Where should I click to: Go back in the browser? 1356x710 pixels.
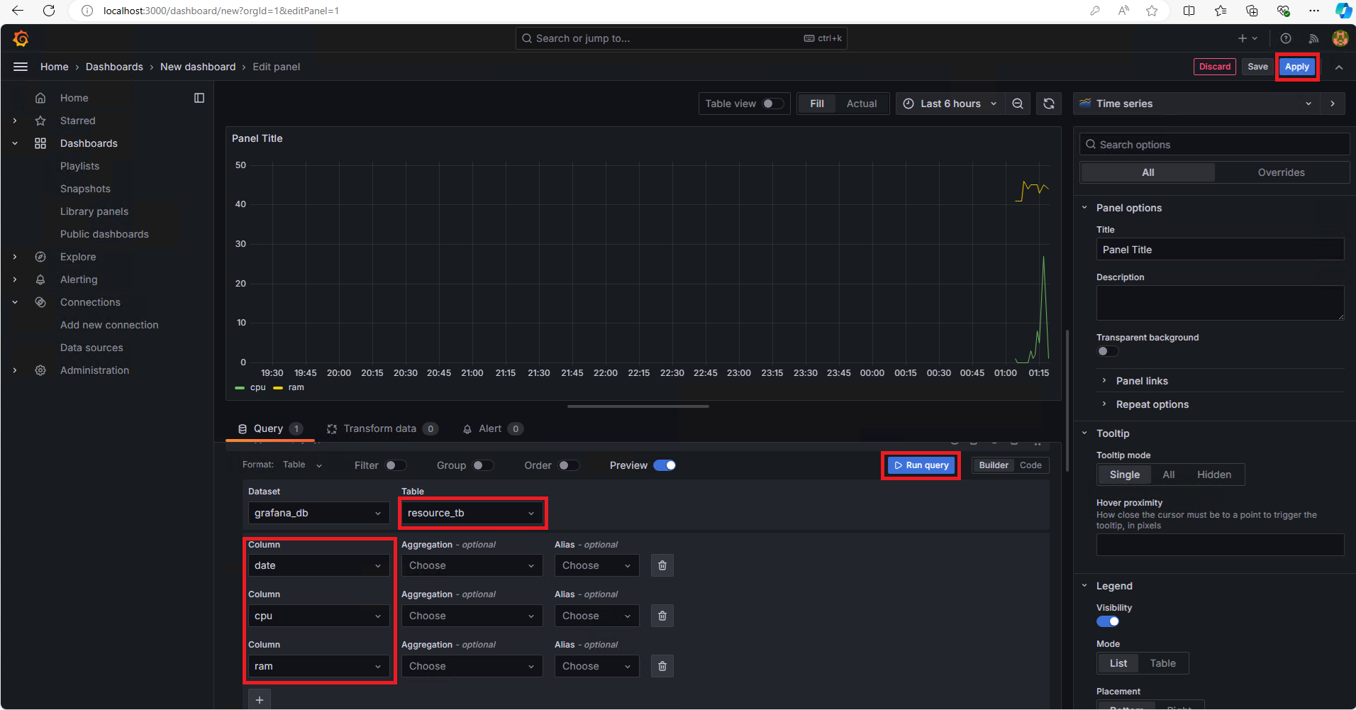coord(18,11)
